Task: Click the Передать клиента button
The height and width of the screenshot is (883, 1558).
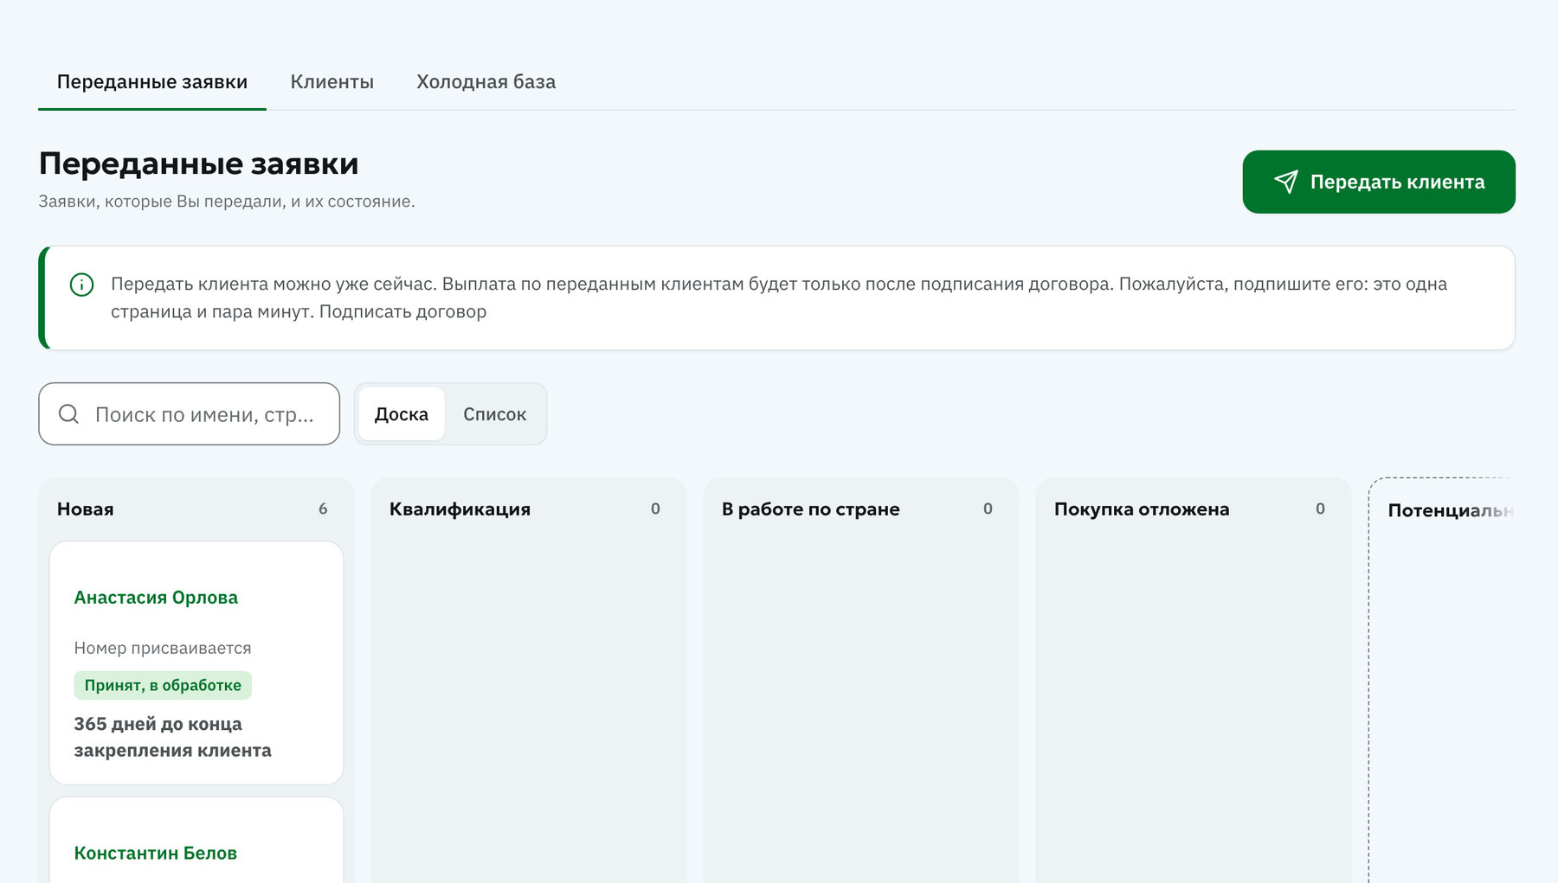Action: coord(1379,182)
